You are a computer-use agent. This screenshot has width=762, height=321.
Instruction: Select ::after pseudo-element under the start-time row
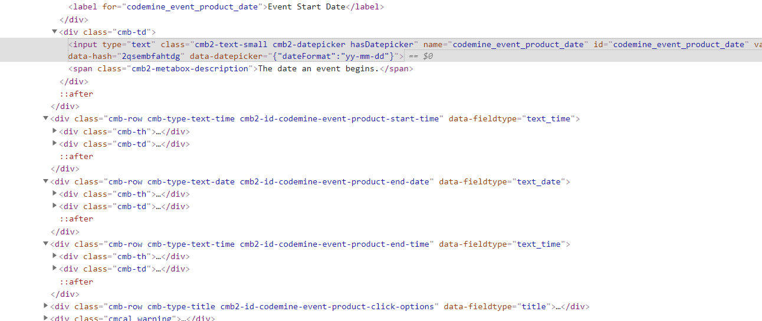tap(76, 156)
